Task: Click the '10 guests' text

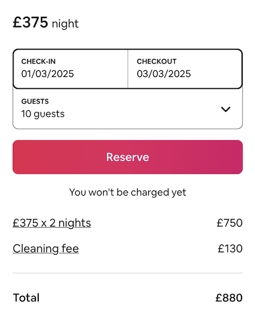Action: [x=43, y=114]
